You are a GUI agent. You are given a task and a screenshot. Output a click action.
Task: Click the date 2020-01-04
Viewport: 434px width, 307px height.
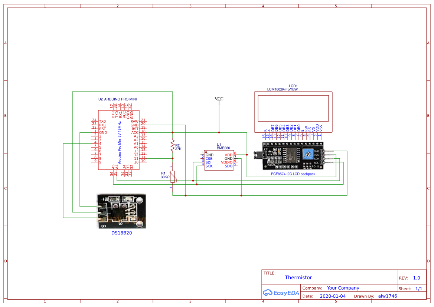point(333,296)
